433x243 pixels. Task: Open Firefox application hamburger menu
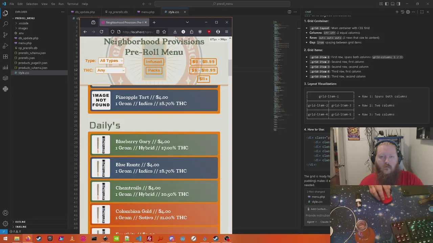(x=226, y=32)
